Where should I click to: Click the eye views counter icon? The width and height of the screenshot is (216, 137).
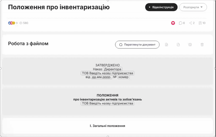[x=21, y=23]
